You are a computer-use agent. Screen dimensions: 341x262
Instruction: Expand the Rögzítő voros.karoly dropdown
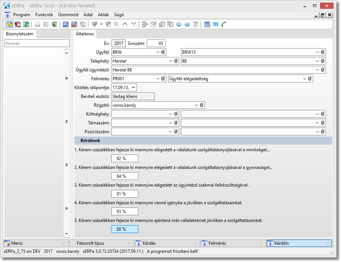coord(196,105)
